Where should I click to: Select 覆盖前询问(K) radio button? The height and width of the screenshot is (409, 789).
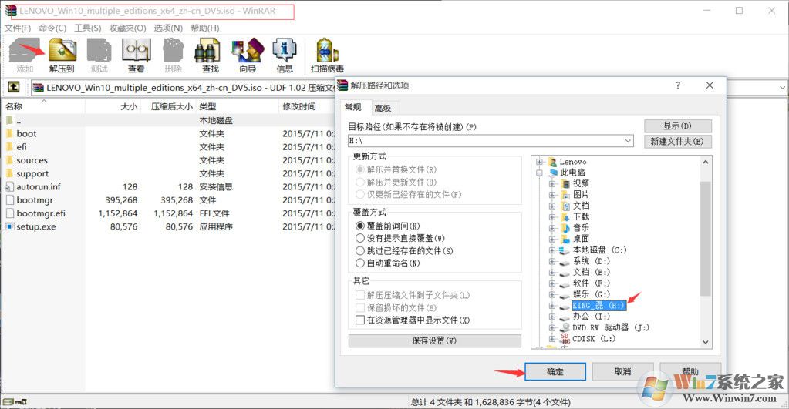(x=359, y=226)
